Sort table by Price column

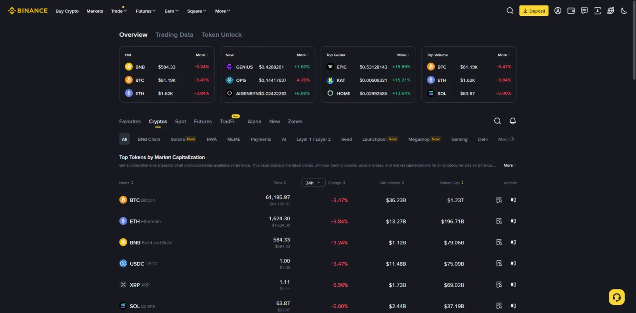coord(280,183)
